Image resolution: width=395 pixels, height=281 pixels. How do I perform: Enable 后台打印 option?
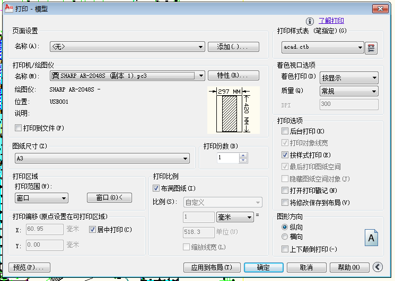[x=285, y=131]
